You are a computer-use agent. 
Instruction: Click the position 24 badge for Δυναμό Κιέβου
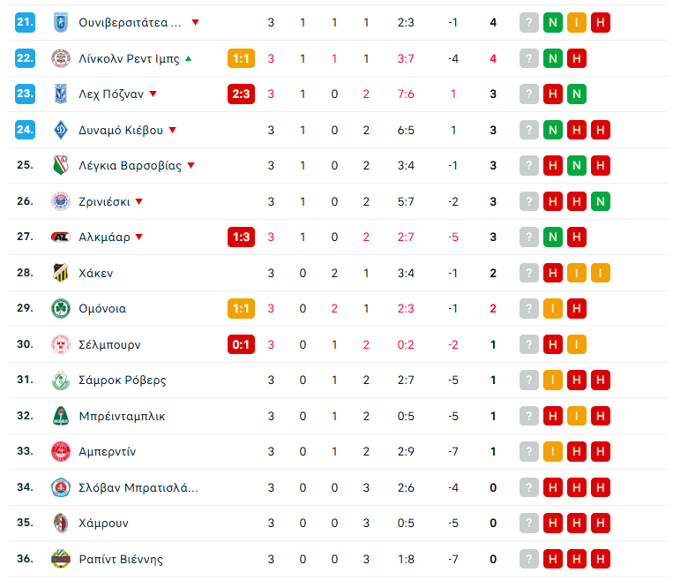pyautogui.click(x=25, y=130)
